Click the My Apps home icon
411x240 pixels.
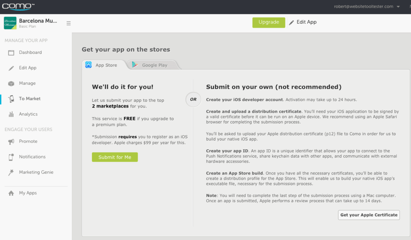(x=11, y=193)
